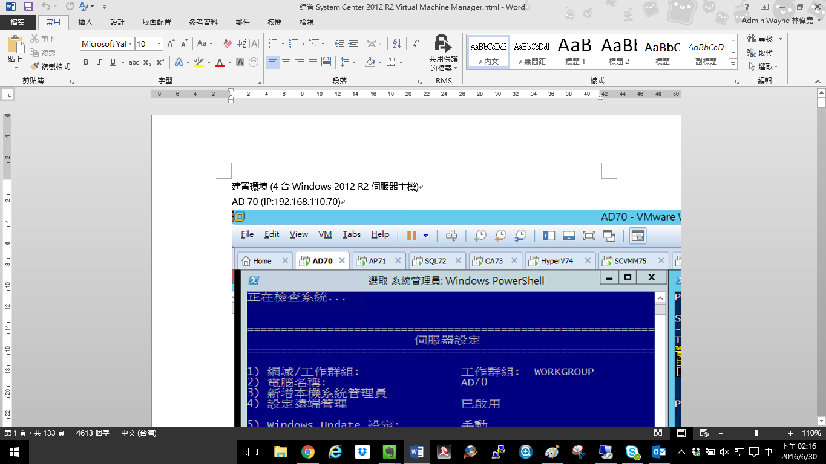Apply distributed alignment to the paragraph
Screen dimensions: 826x464
pyautogui.click(x=326, y=62)
